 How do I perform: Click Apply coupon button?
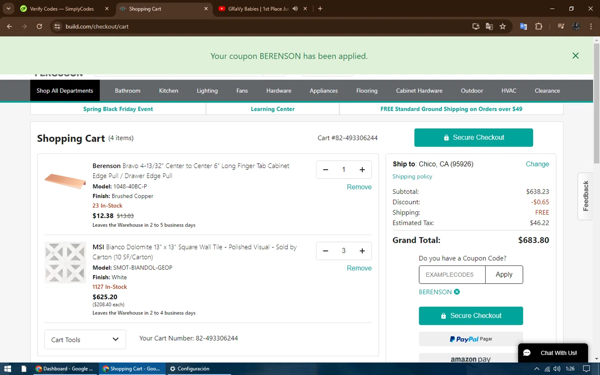[504, 275]
